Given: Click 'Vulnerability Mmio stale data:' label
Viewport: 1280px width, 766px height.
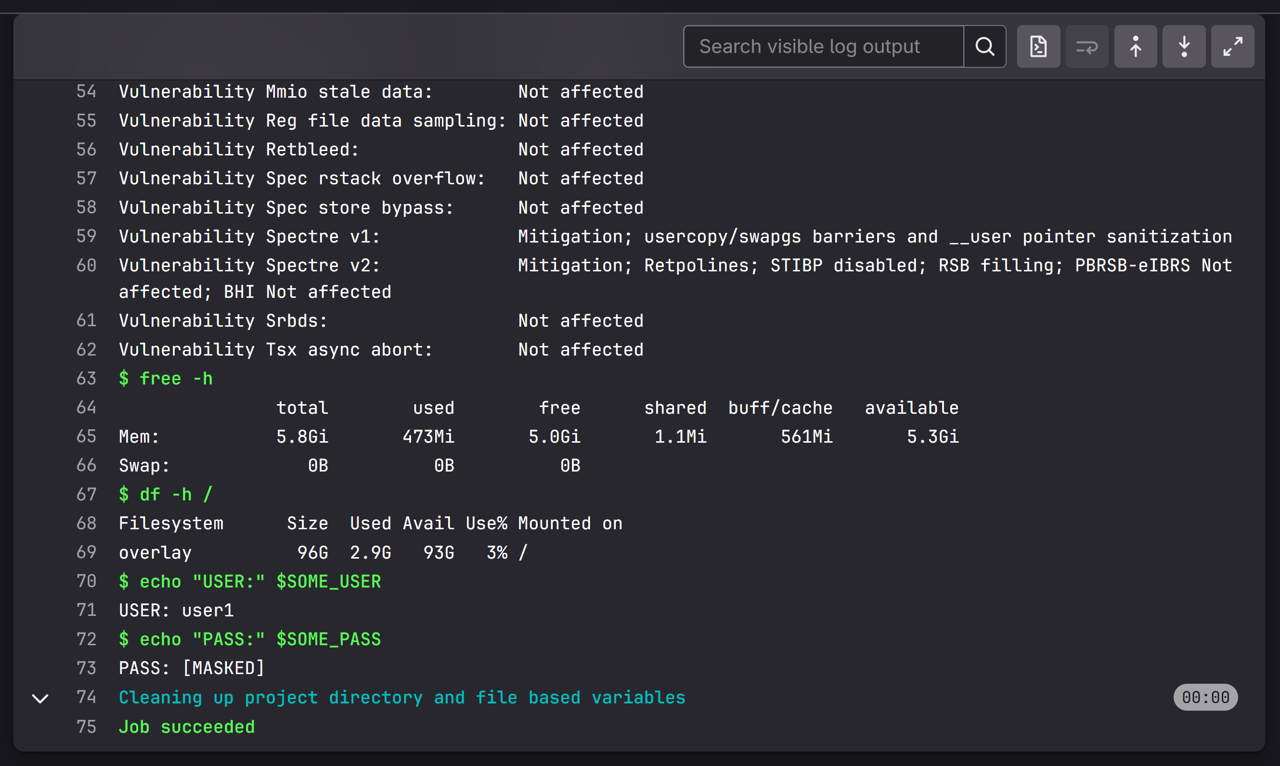Looking at the screenshot, I should pos(276,91).
